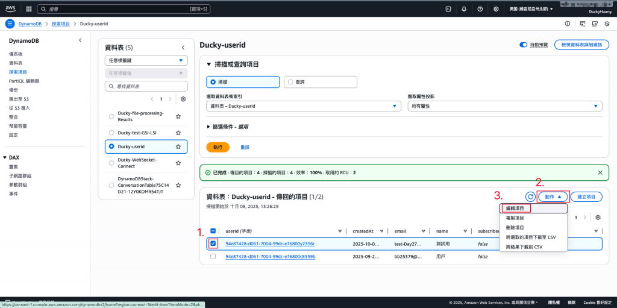Focus the 尋找資料表 search field
This screenshot has height=308, width=617.
point(146,86)
